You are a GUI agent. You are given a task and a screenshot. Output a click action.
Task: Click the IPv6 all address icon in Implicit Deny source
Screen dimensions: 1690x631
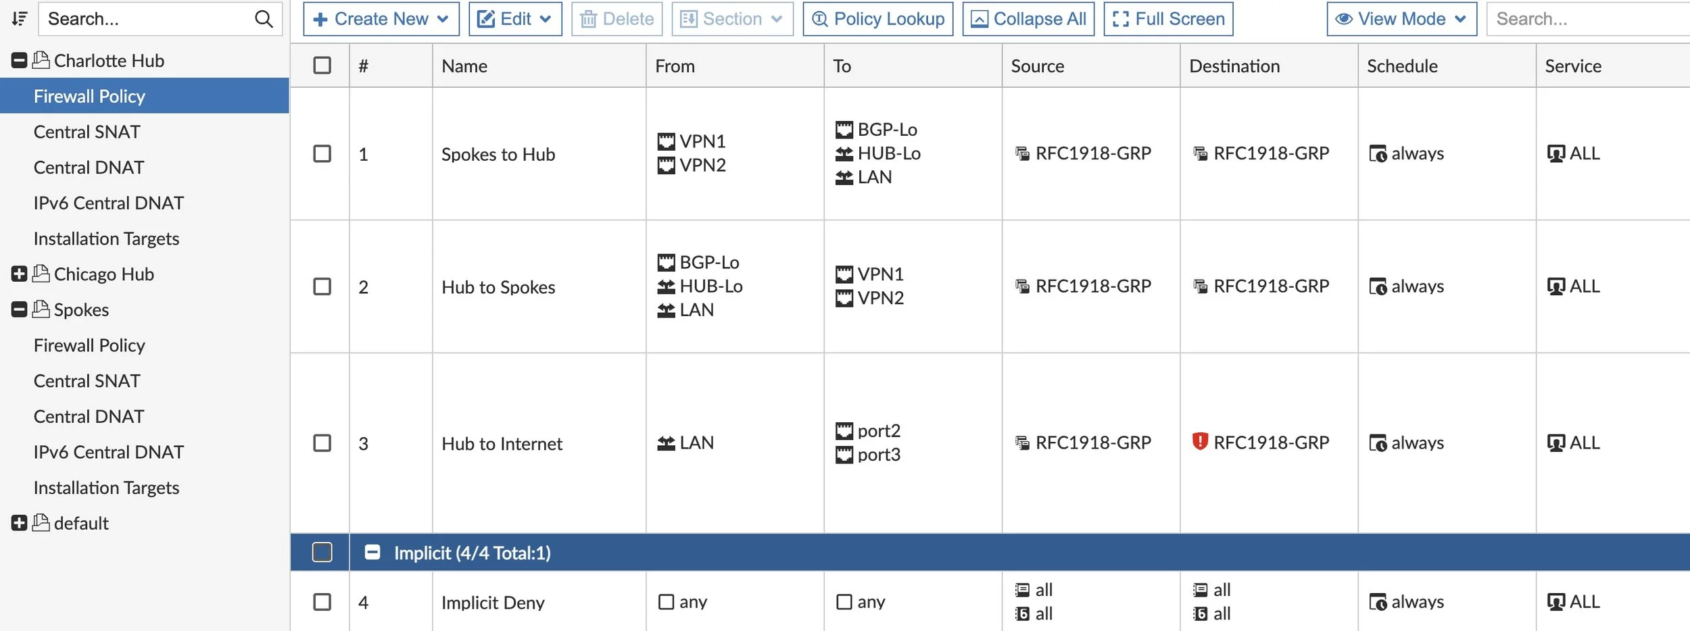[1022, 614]
